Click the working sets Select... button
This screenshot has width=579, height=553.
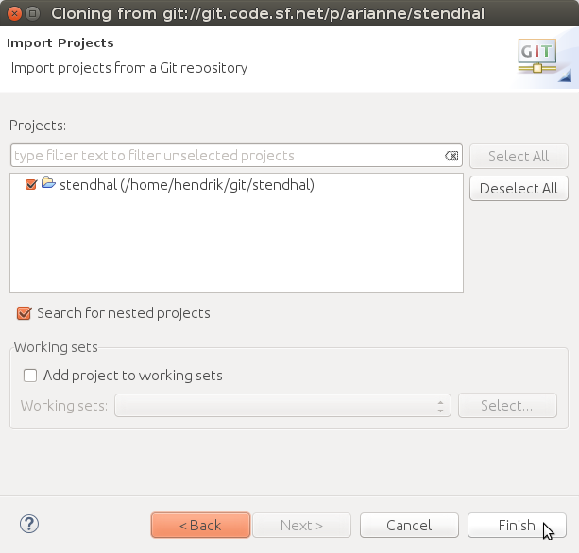coord(507,406)
